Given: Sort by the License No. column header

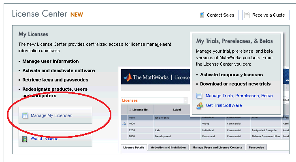Looking at the screenshot, I should tap(141, 109).
